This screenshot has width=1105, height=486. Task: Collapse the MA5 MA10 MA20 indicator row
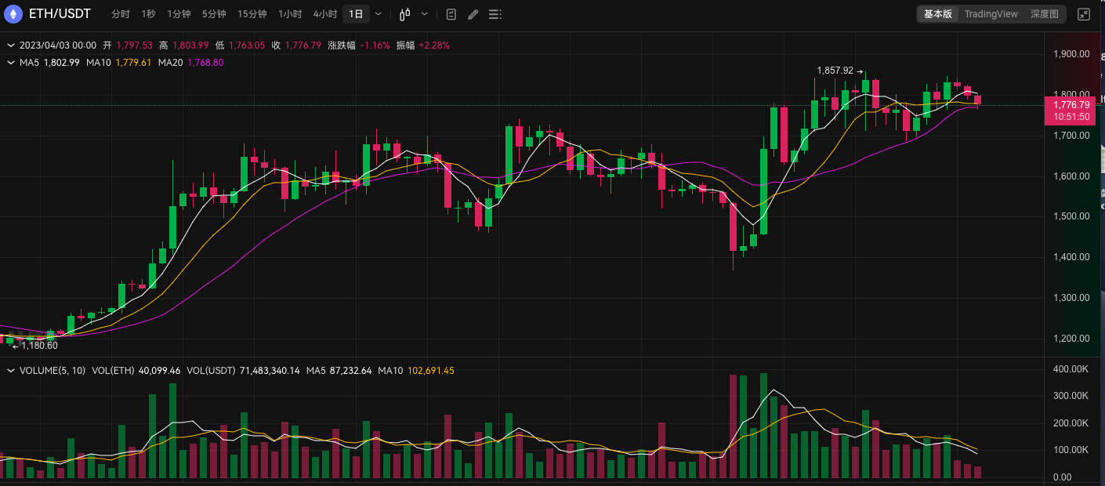[x=11, y=63]
